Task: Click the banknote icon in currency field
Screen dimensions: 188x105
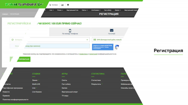Action: coord(95,40)
